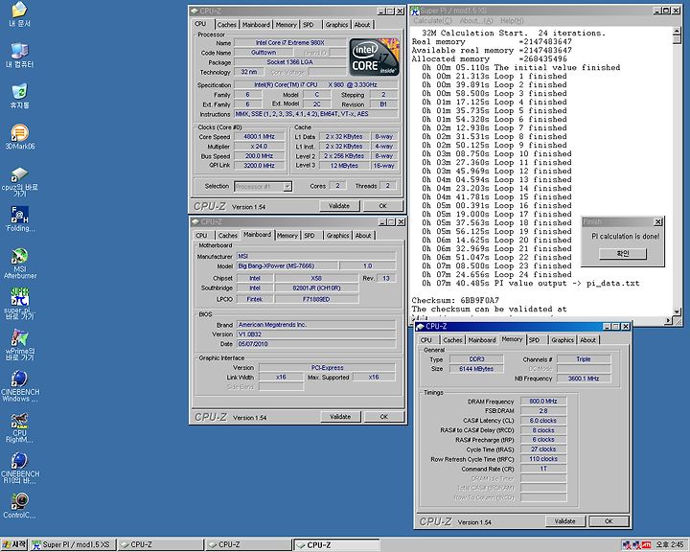Viewport: 690px width, 552px height.
Task: Select the My Computer desktop icon
Action: [20, 55]
